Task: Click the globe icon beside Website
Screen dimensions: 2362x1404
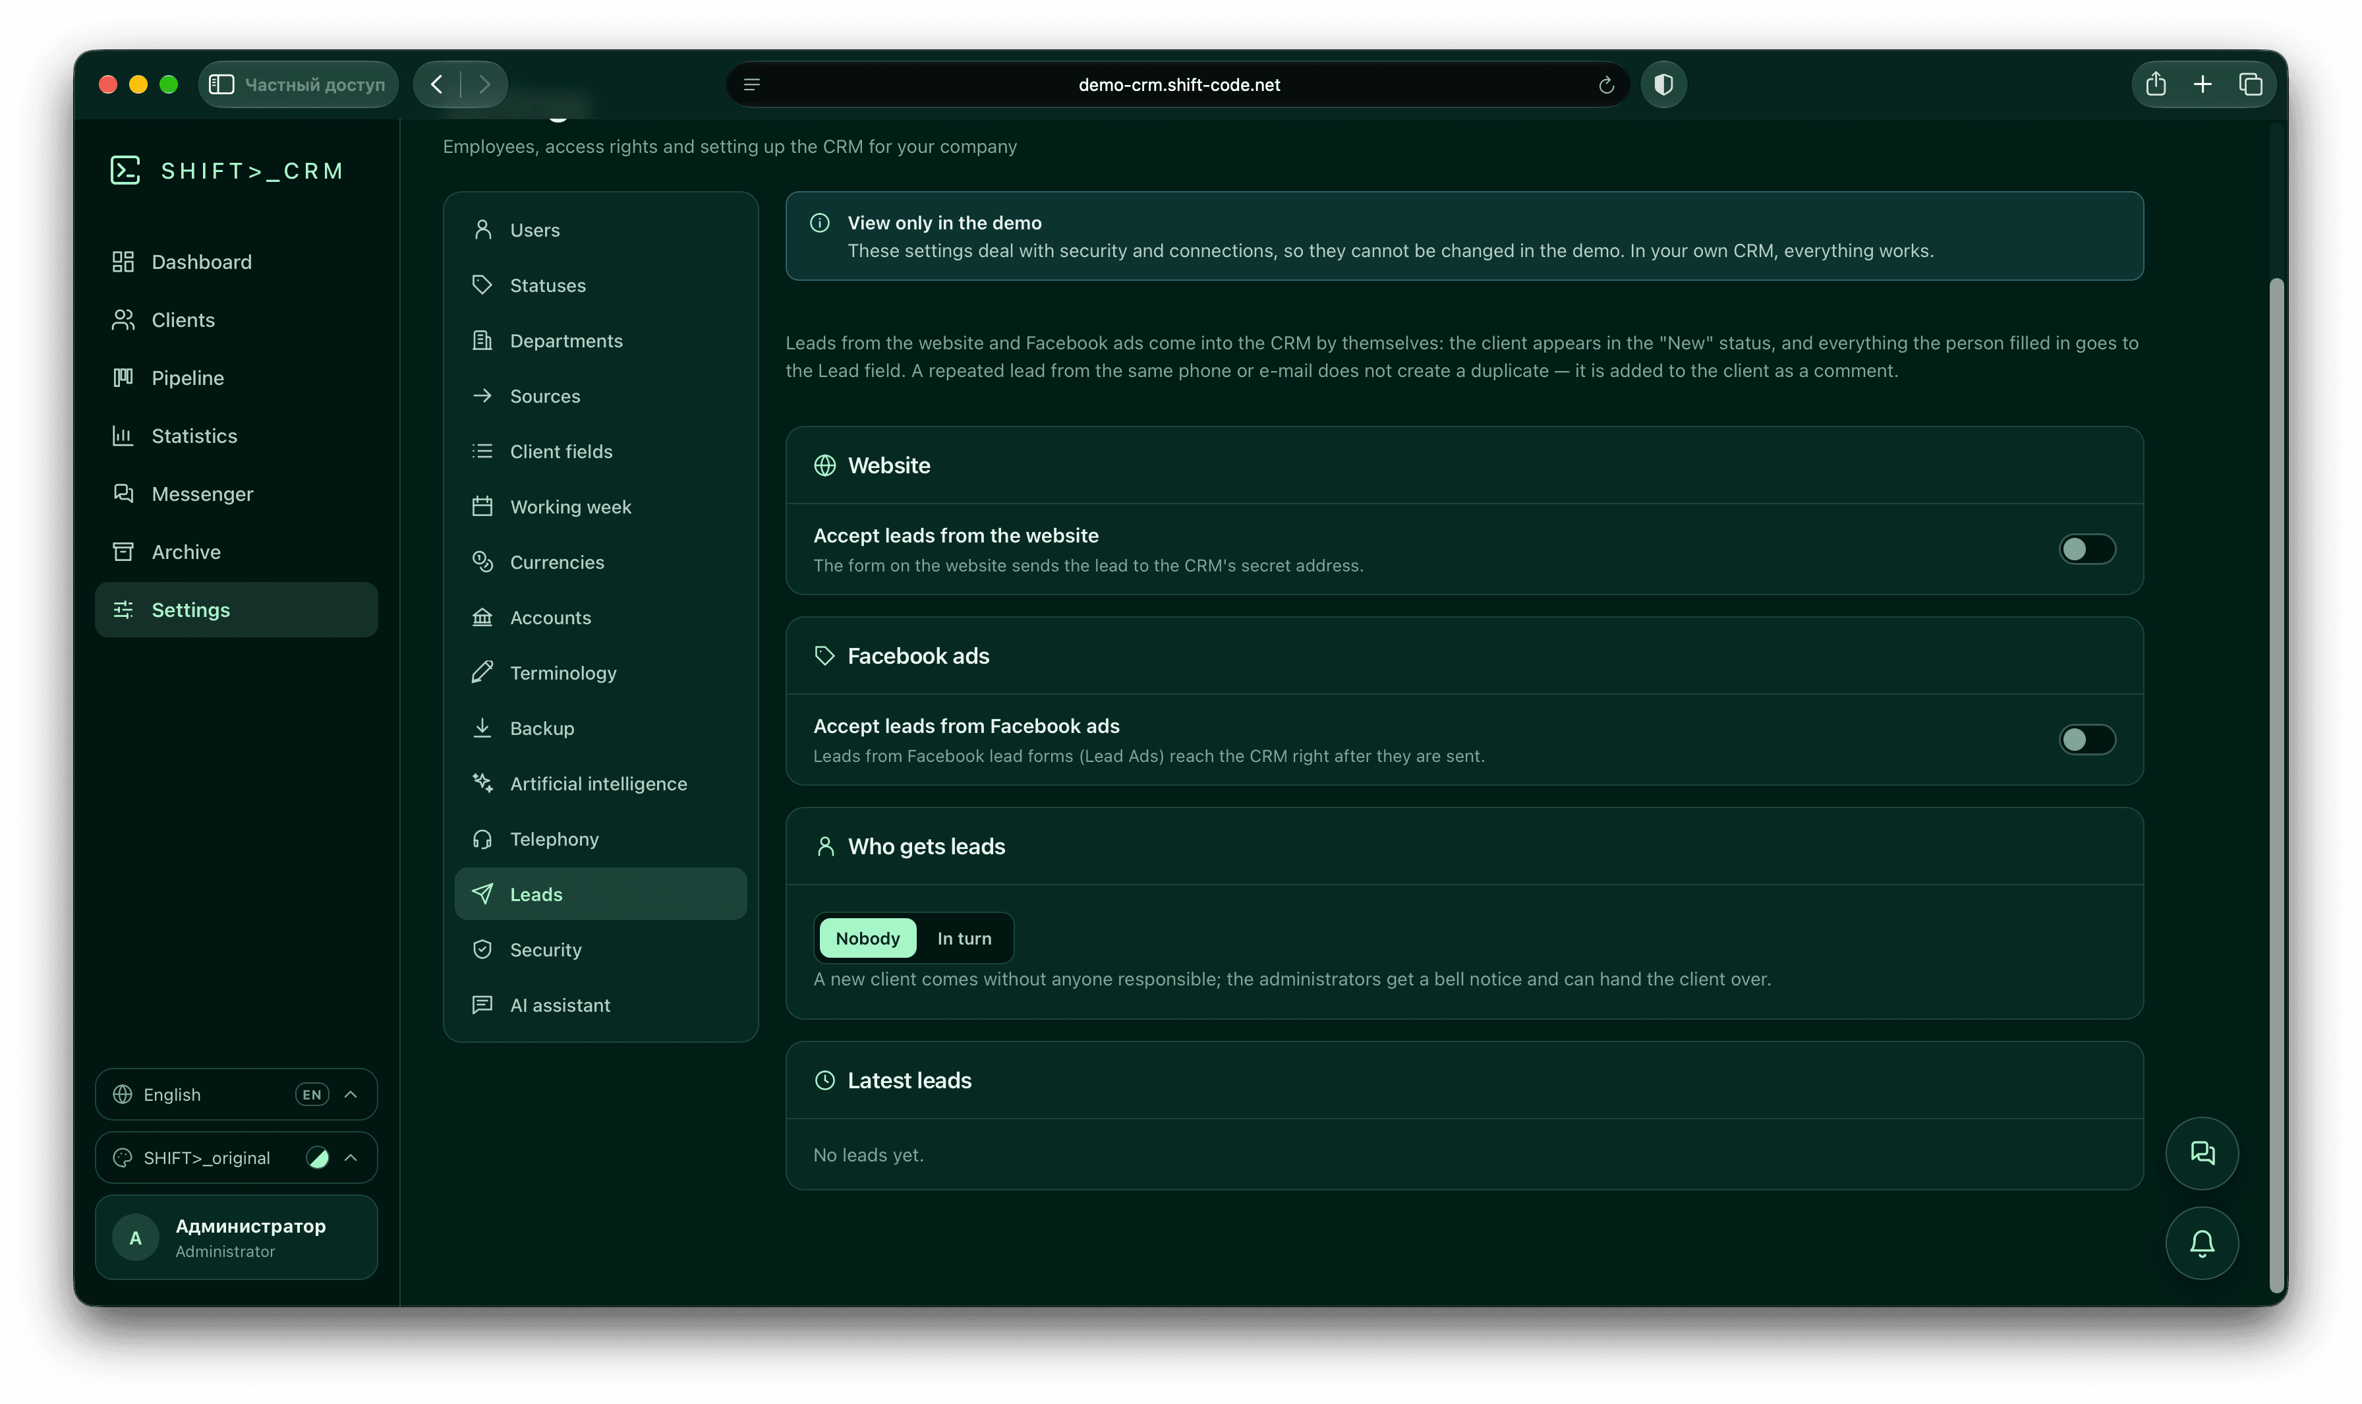Action: click(x=825, y=465)
